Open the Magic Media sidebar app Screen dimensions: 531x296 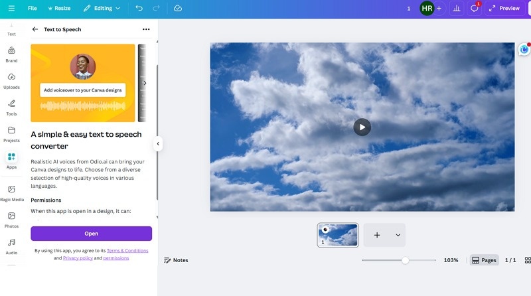(x=11, y=193)
